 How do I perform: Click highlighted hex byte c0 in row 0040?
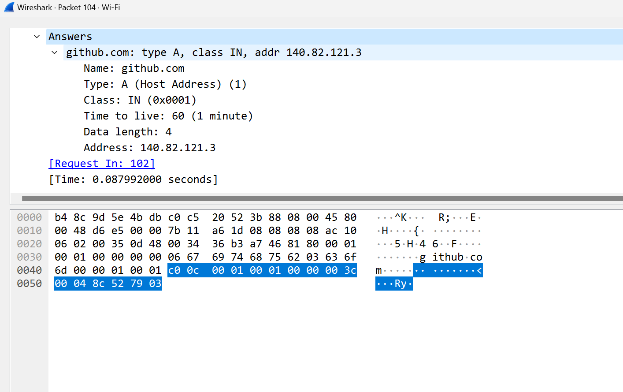click(174, 270)
